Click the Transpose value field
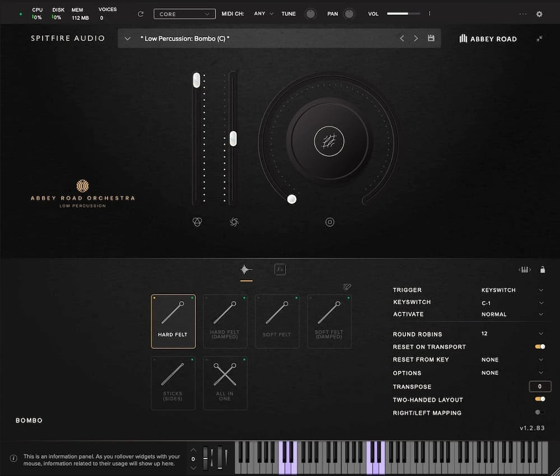This screenshot has width=560, height=476. 540,386
